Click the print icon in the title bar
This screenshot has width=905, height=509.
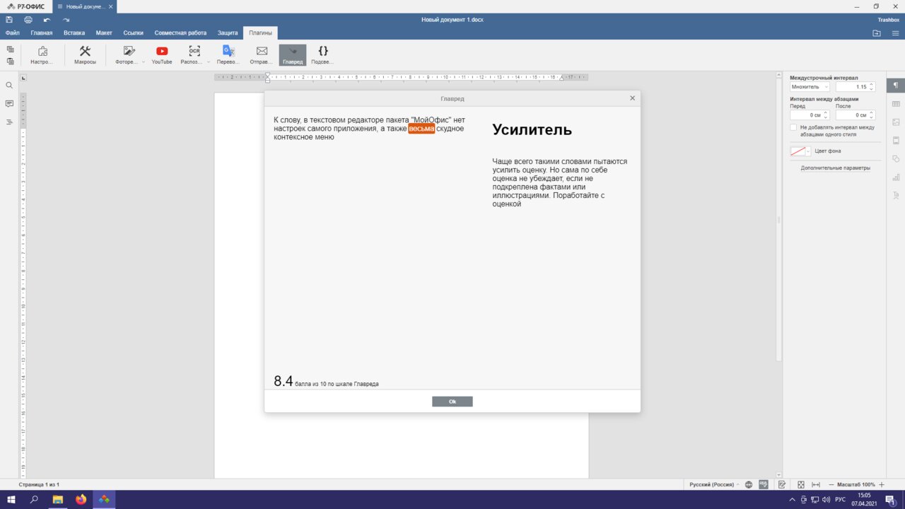28,20
